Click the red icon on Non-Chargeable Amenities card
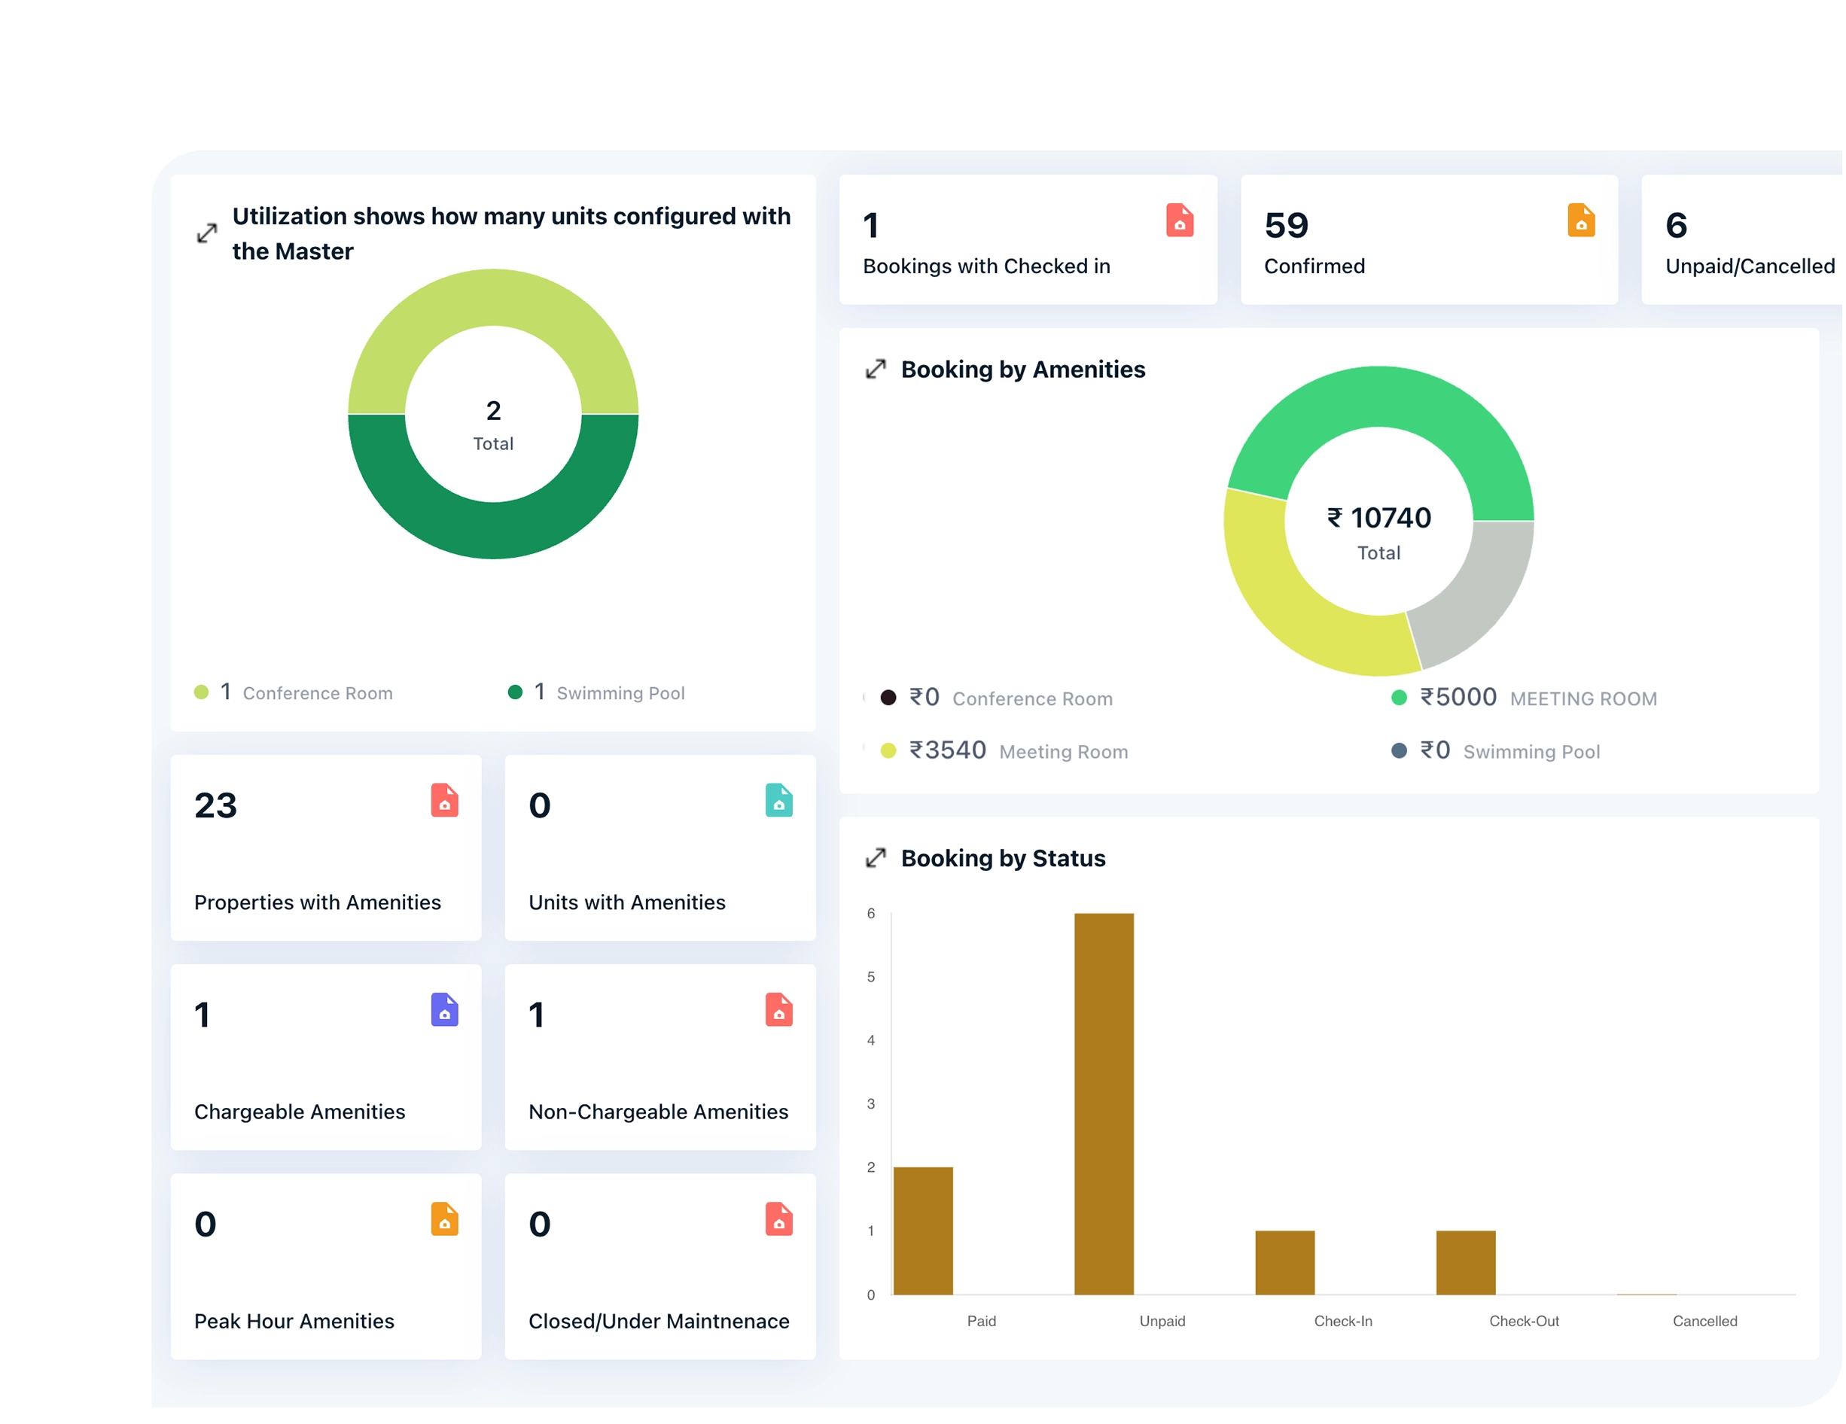The height and width of the screenshot is (1424, 1846). tap(778, 1010)
